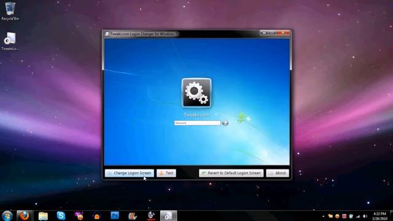Click Revert to Default Logon Screen
This screenshot has height=221, width=393.
(x=231, y=173)
